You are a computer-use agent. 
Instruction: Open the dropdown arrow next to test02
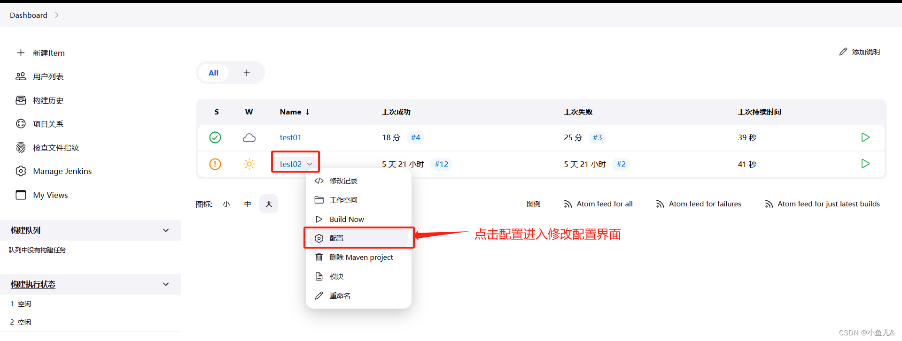point(310,164)
